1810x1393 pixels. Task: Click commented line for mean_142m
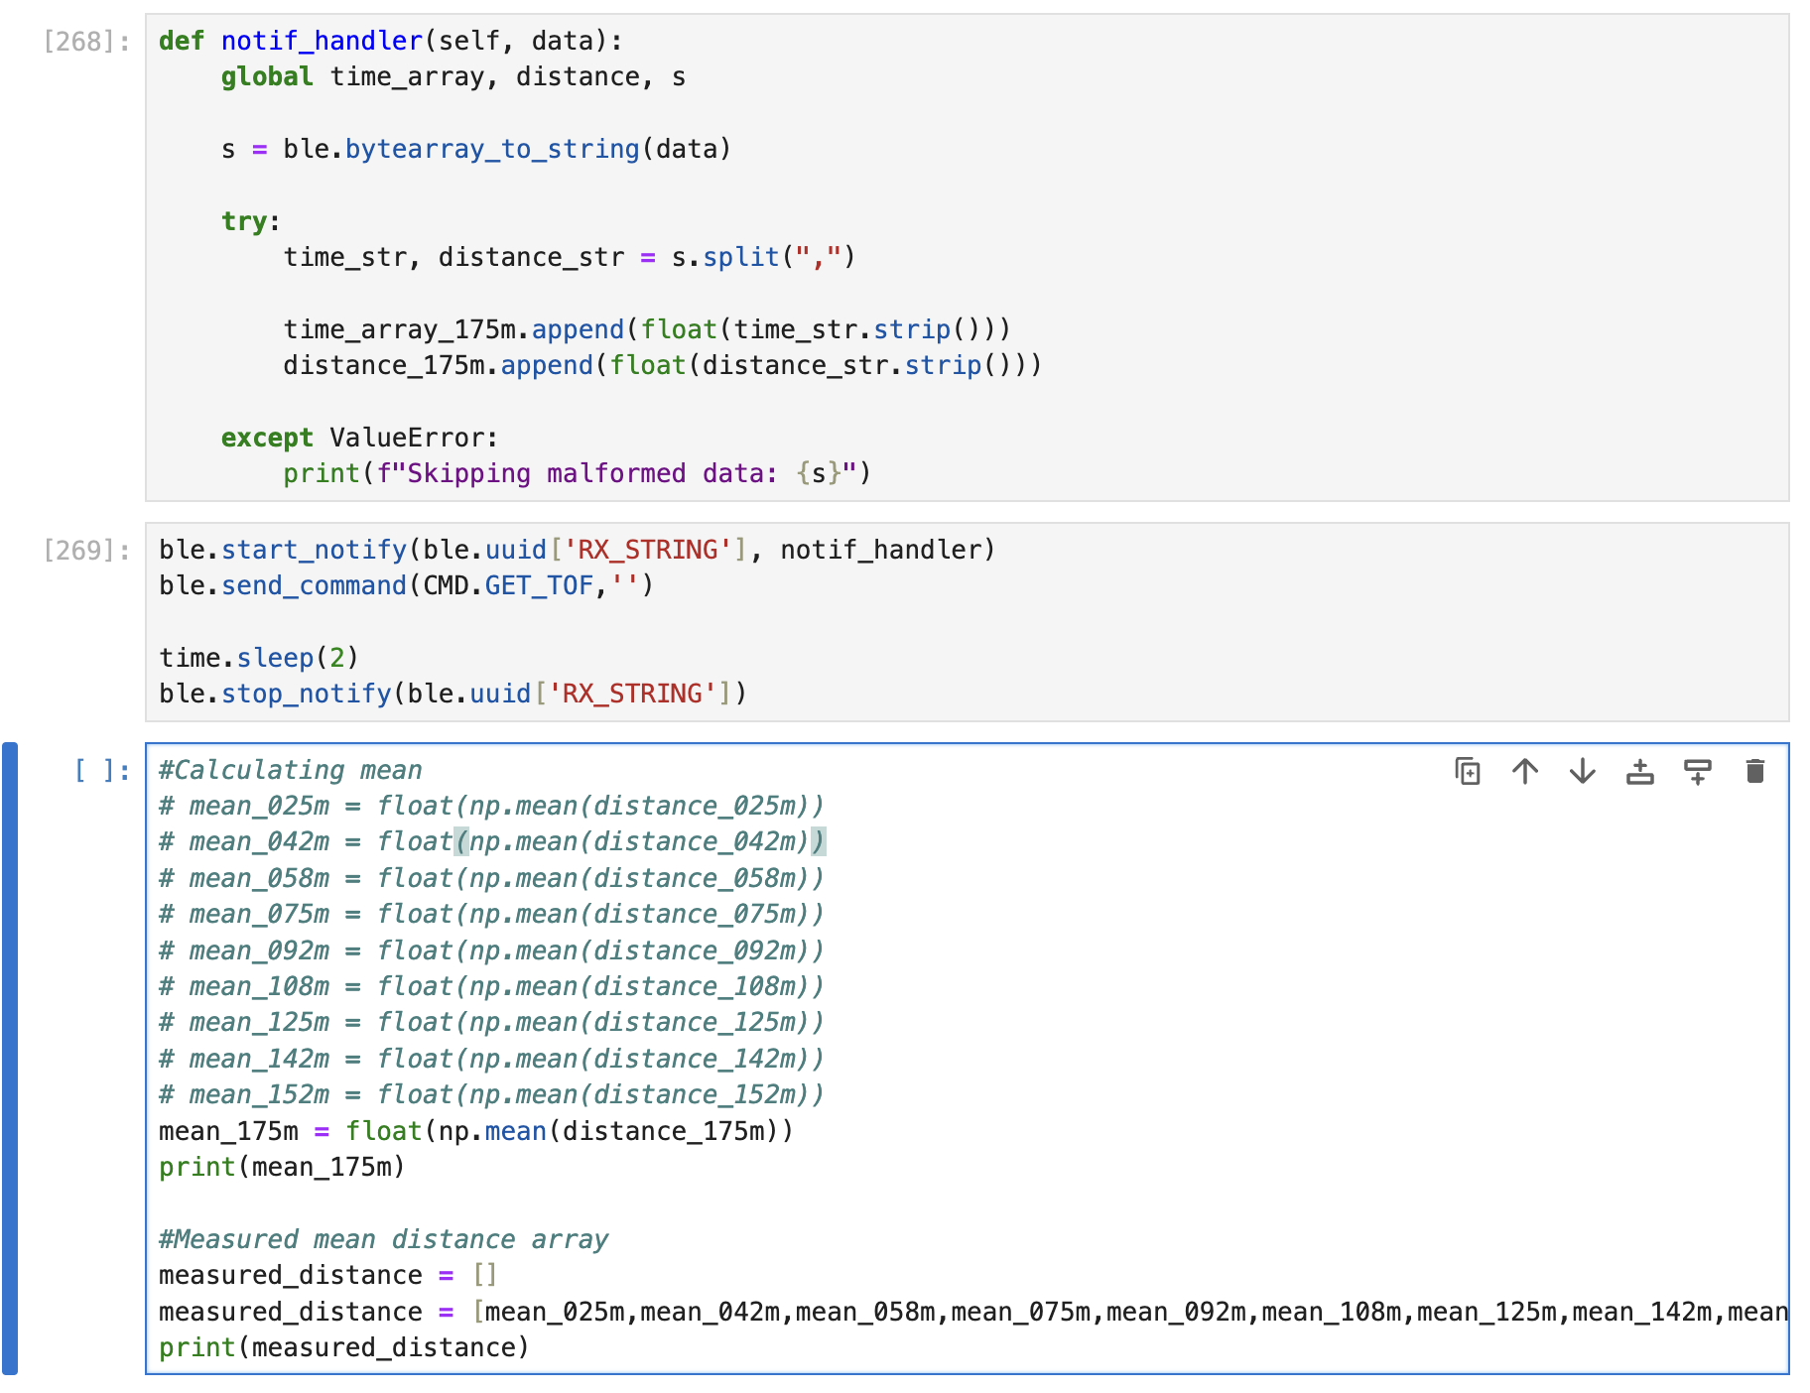tap(492, 1059)
